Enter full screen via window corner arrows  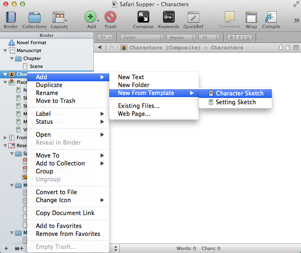pyautogui.click(x=296, y=4)
